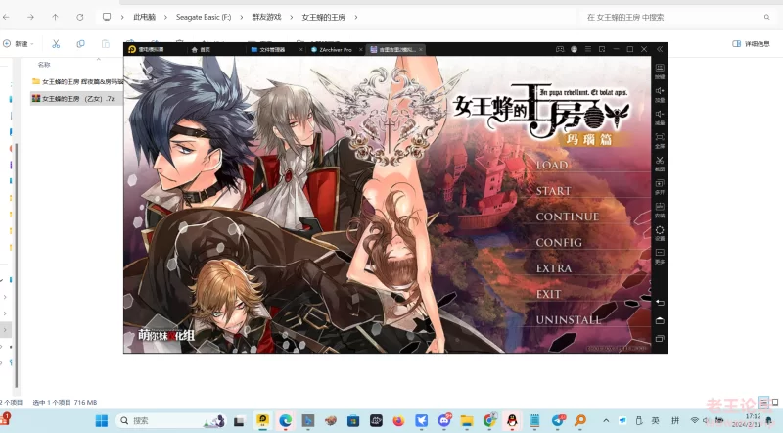Switch to the file manager emulator tab
The image size is (783, 433).
[272, 50]
